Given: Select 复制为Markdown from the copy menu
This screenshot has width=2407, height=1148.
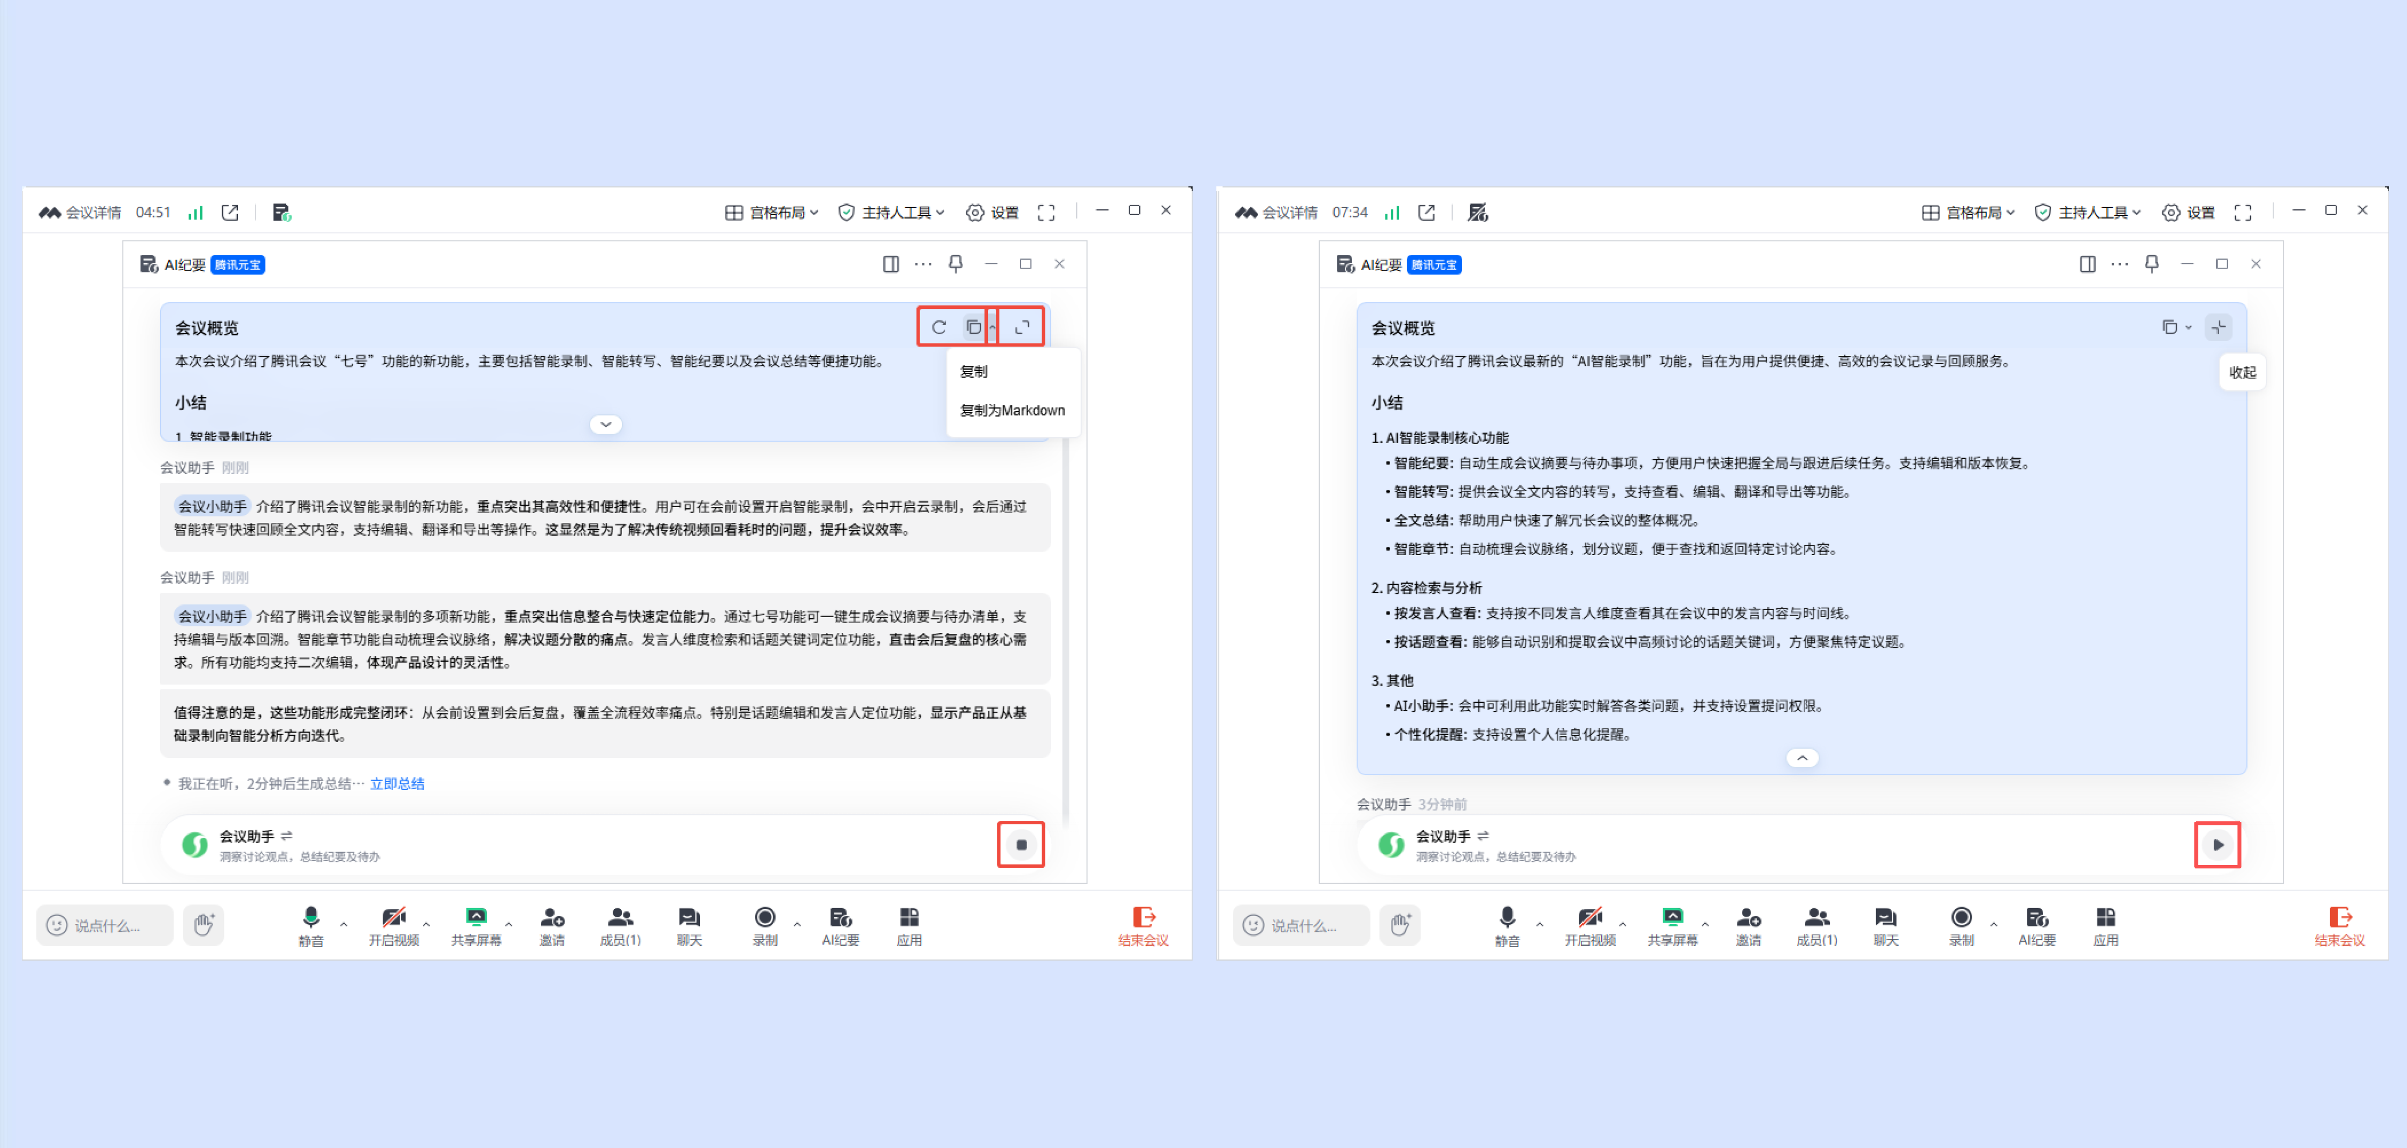Looking at the screenshot, I should [x=1012, y=410].
